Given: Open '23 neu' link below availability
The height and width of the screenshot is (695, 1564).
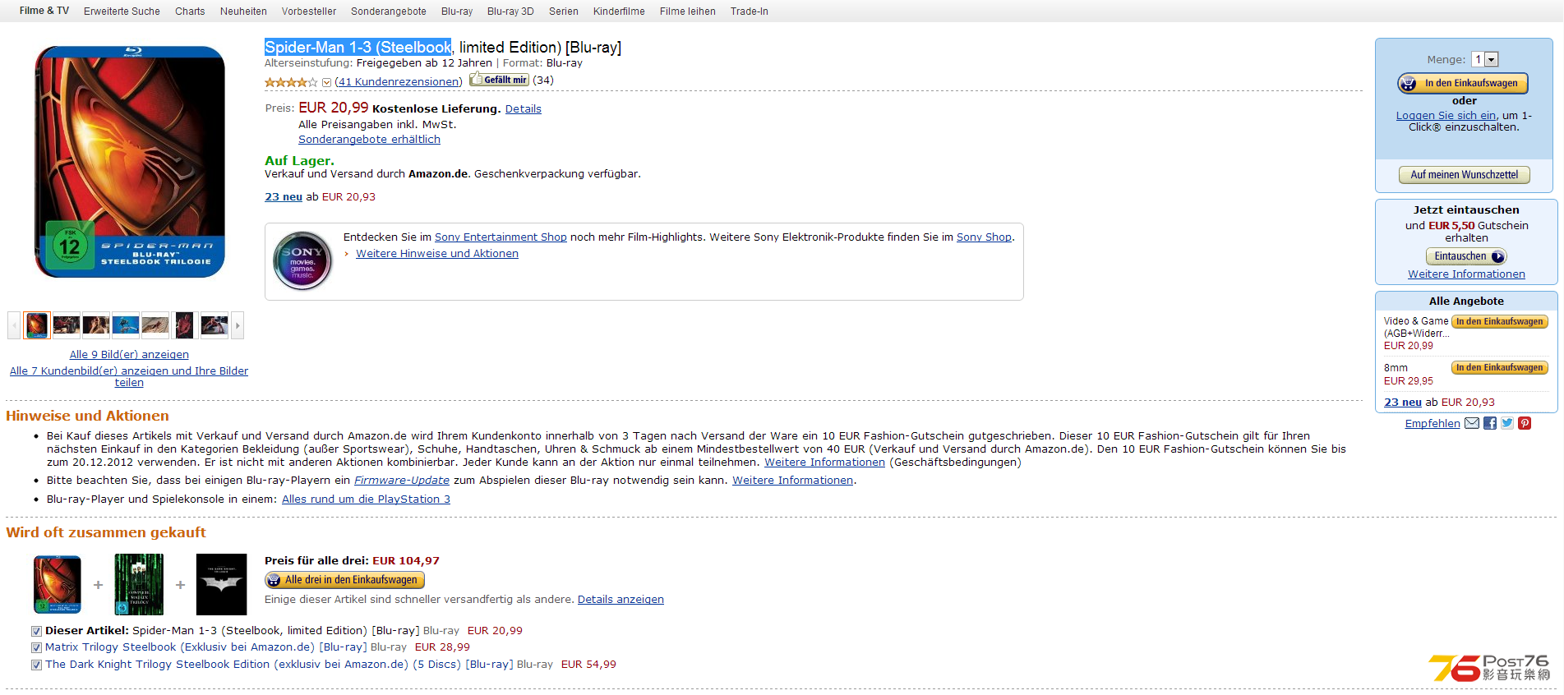Looking at the screenshot, I should click(x=284, y=197).
